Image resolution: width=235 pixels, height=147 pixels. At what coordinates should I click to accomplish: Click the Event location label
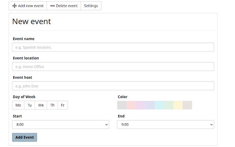tap(26, 58)
